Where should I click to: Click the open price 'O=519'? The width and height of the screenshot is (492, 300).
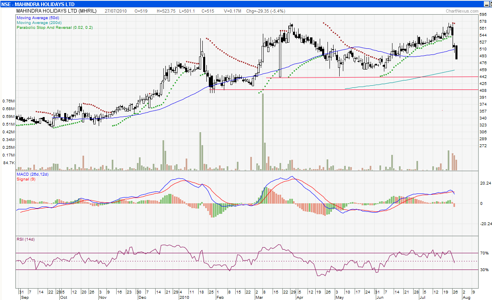coord(142,11)
